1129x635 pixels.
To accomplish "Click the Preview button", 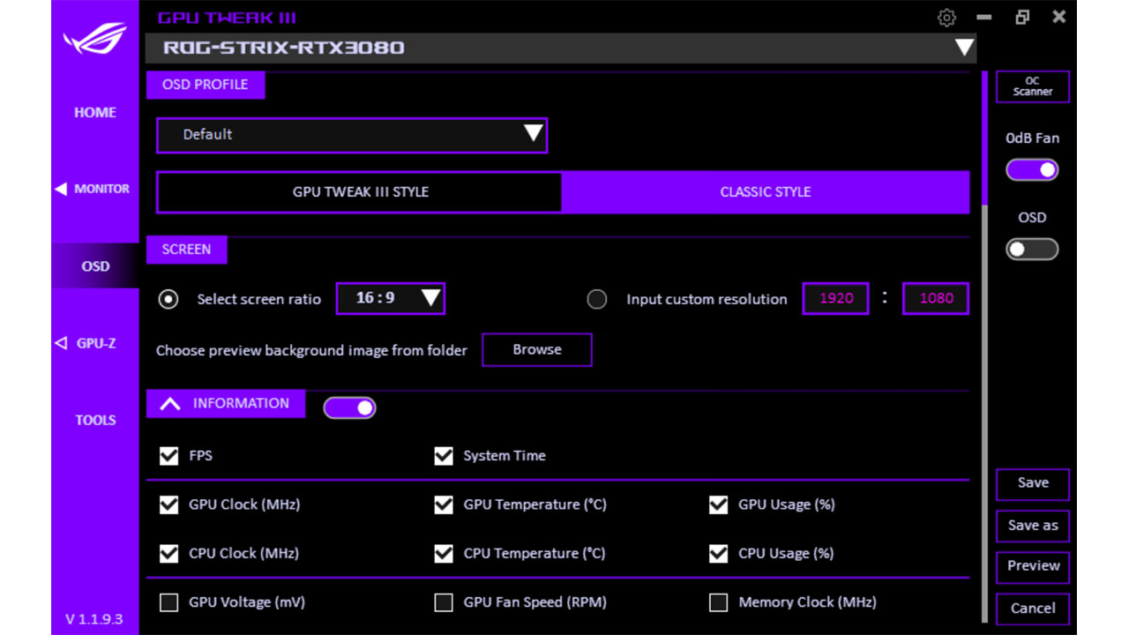I will 1033,566.
